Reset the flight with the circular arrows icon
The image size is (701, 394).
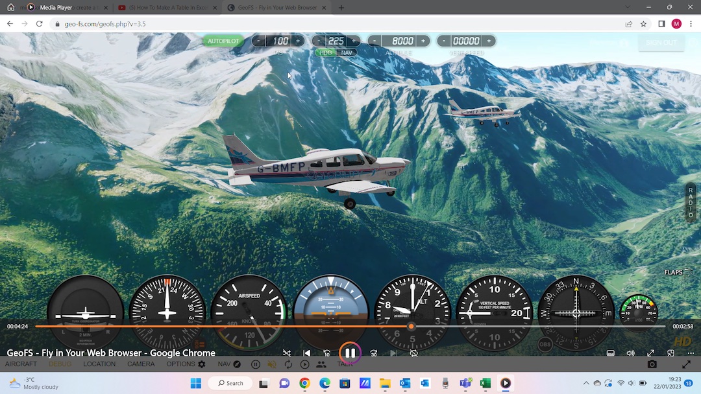288,365
